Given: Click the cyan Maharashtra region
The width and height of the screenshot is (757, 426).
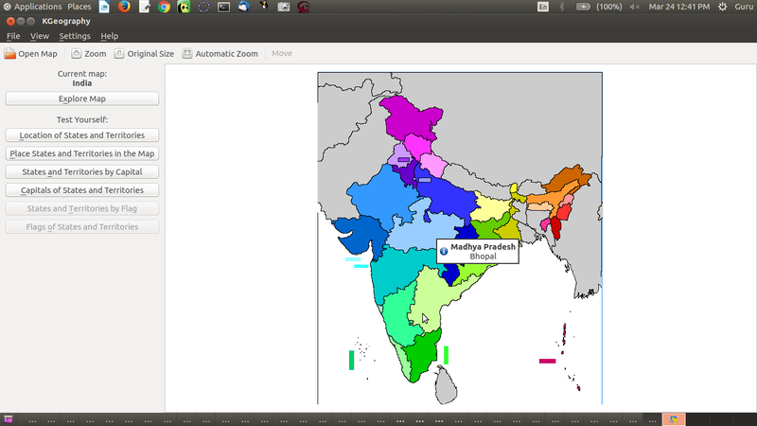Looking at the screenshot, I should [x=398, y=271].
